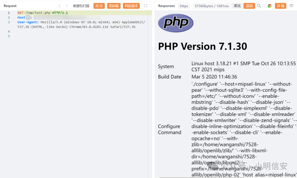Select line number 4 in request editor

pyautogui.click(x=9, y=31)
